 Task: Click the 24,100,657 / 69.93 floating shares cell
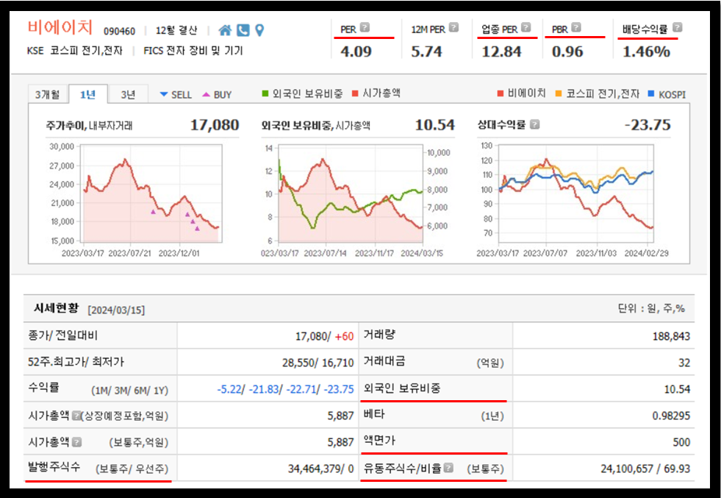(x=645, y=469)
